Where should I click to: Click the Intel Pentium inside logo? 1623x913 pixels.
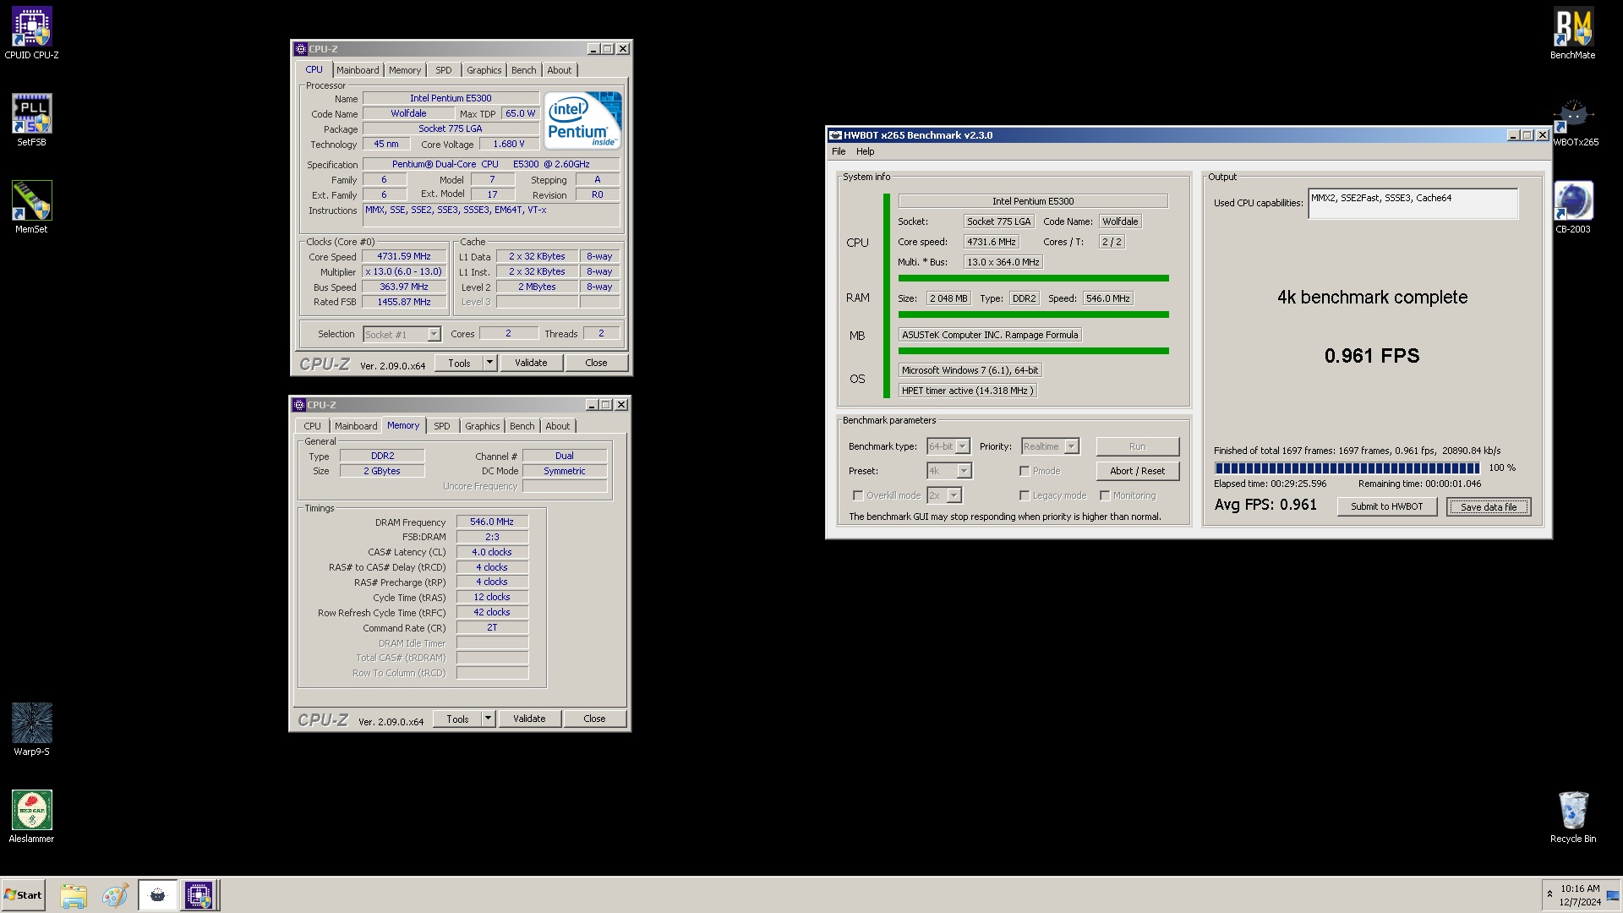[x=582, y=120]
